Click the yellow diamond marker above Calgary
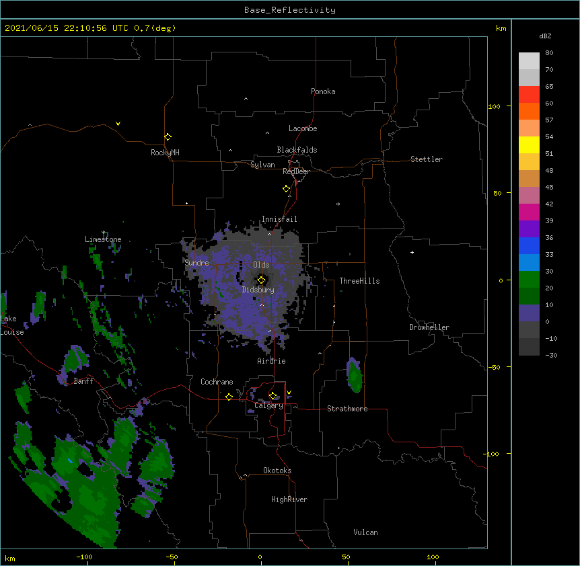 [273, 396]
